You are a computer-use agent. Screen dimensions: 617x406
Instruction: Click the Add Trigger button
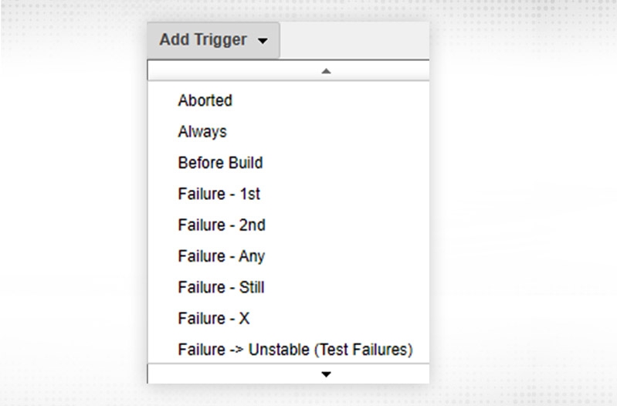pyautogui.click(x=212, y=40)
